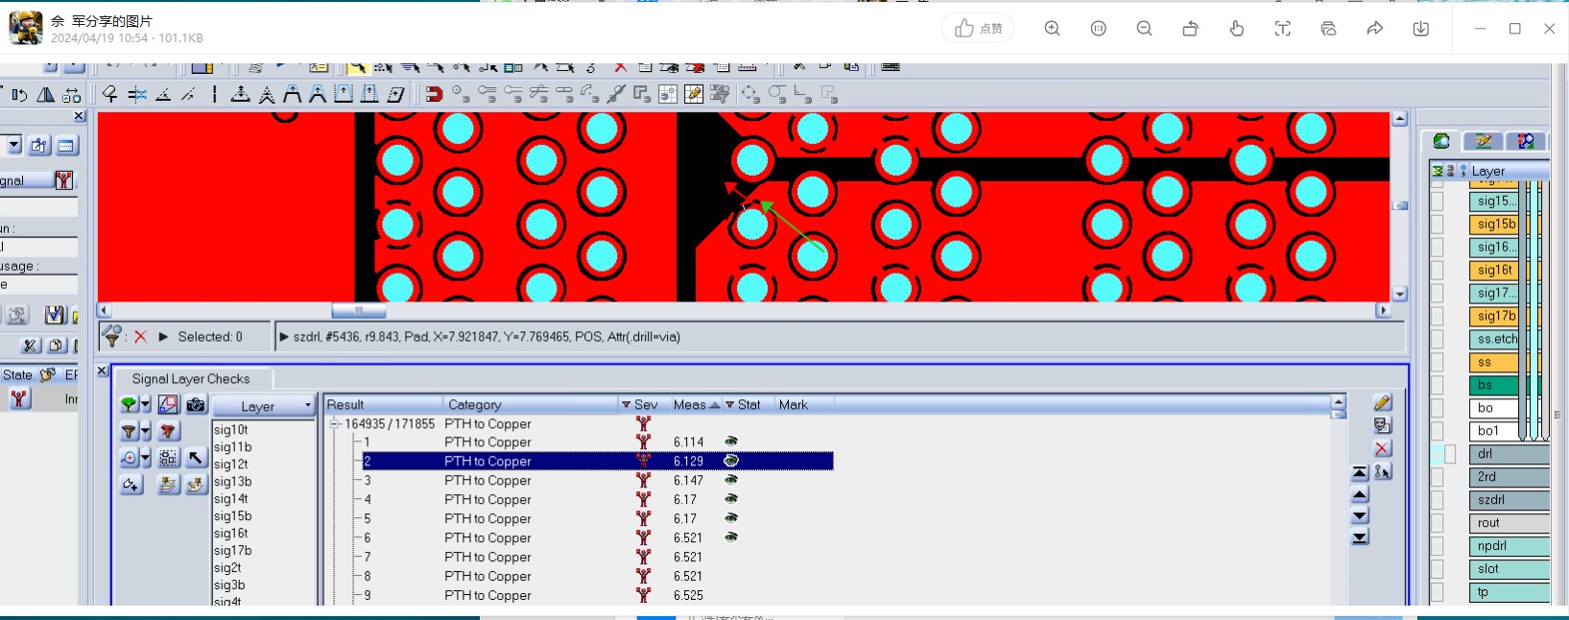Jump to first result arrow button

(x=1360, y=472)
